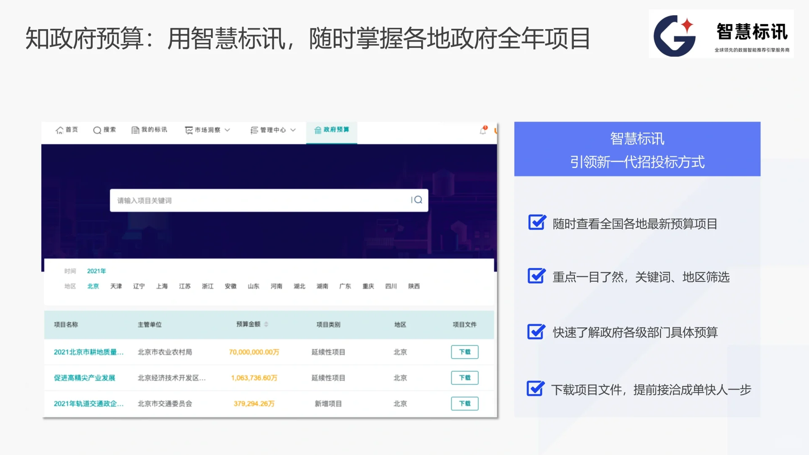Open the notification bell icon
Screen dimensions: 809x455
pyautogui.click(x=482, y=131)
